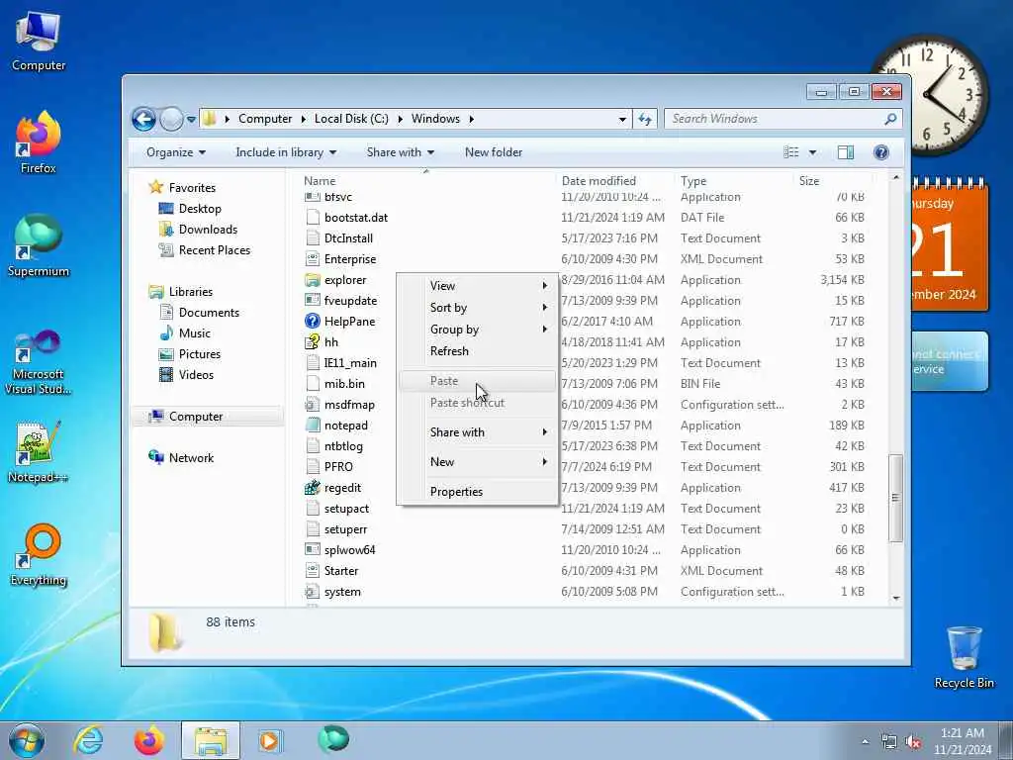Screen dimensions: 1013x760
Task: Open the Group by submenu
Action: coord(478,330)
